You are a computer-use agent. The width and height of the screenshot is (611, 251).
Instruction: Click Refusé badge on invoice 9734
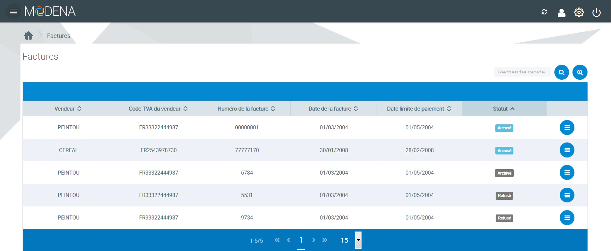504,218
